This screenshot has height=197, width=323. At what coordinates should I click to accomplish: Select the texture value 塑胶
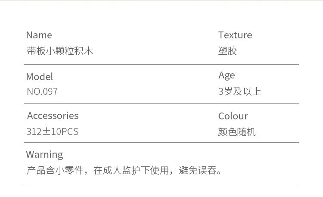tap(227, 51)
